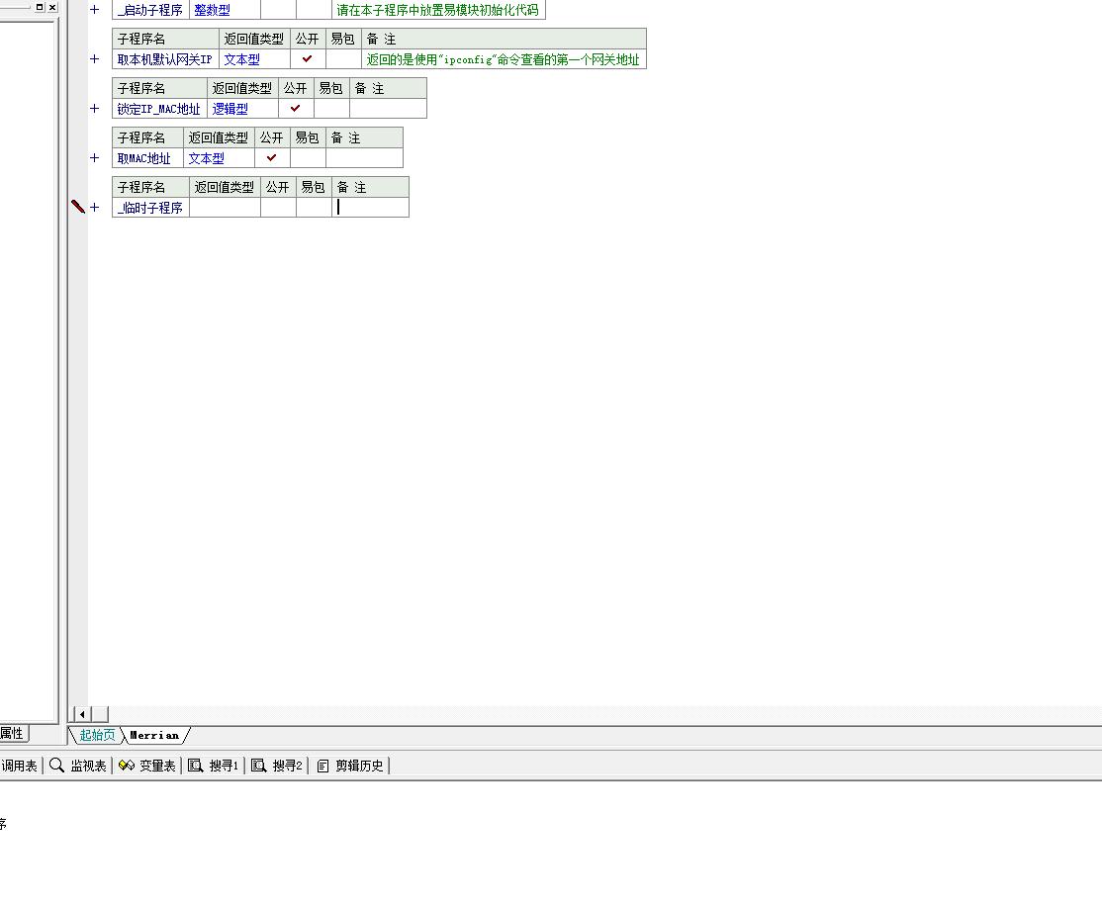This screenshot has height=904, width=1102.
Task: Select the 取MAC地址 name cell
Action: click(x=147, y=158)
